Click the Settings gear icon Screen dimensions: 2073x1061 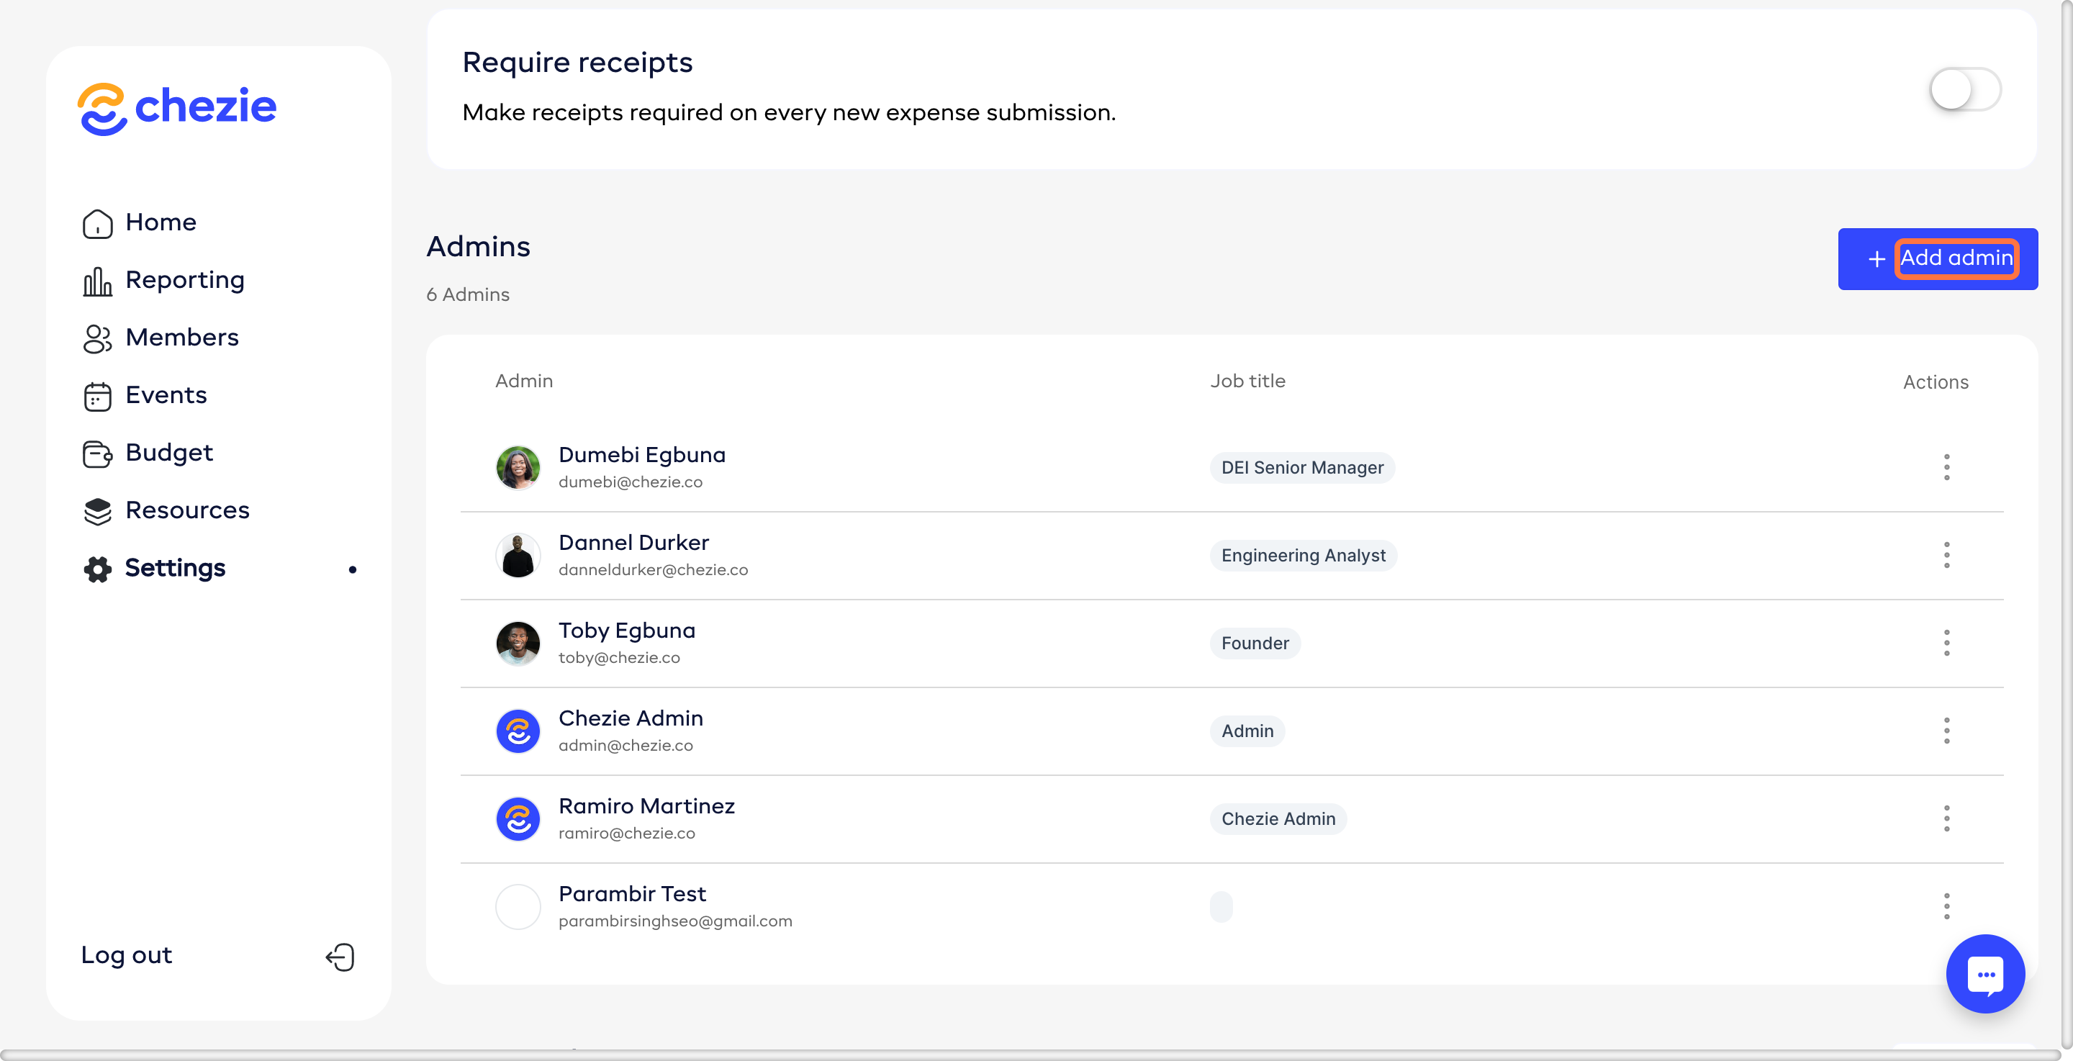[97, 569]
